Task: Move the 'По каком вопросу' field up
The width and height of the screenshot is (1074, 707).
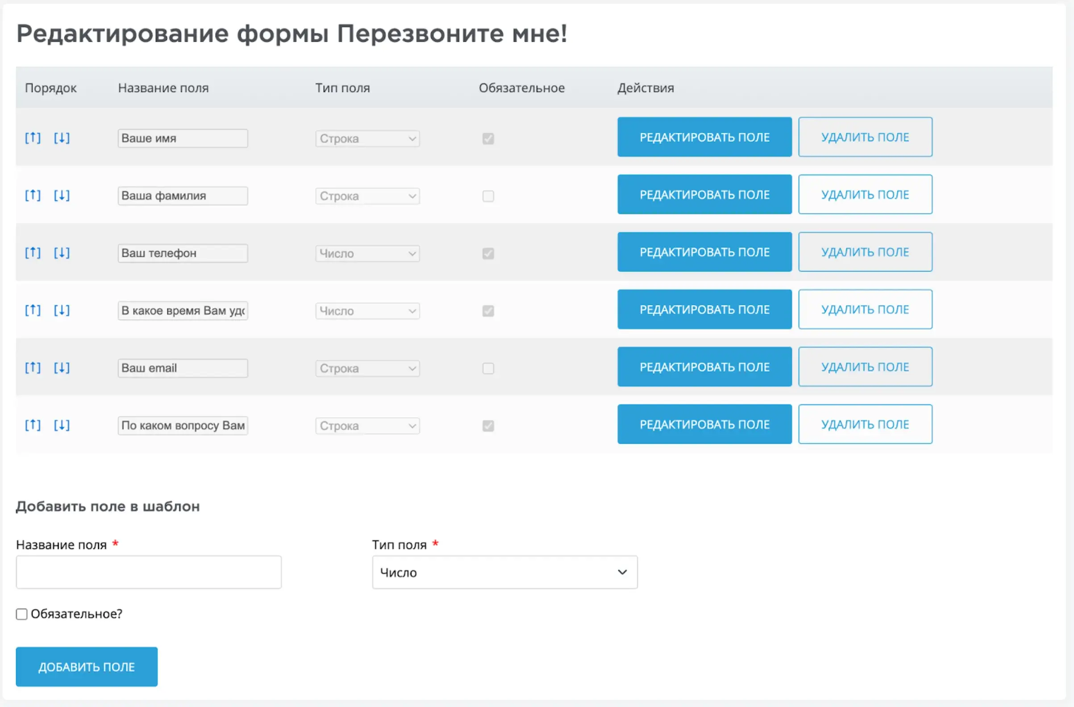Action: click(33, 425)
